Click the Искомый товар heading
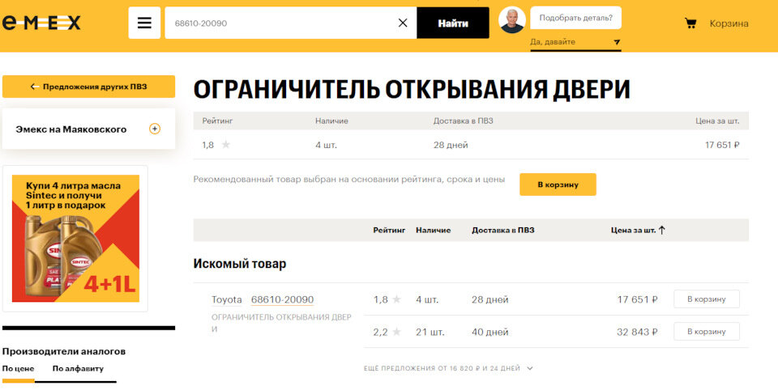The image size is (778, 390). click(240, 264)
